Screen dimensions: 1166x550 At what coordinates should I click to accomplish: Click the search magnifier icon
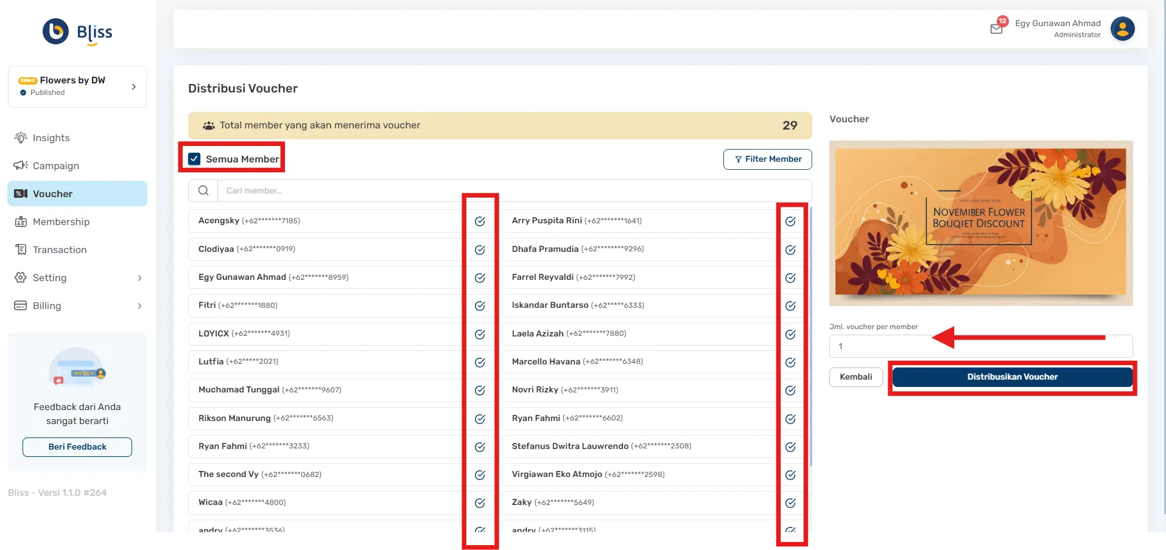(203, 190)
